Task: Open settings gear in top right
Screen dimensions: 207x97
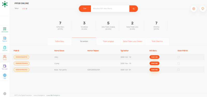Action: [194, 9]
